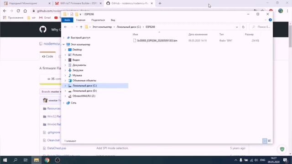Switch to large icons view layout
Viewport: 292px width, 164px height.
point(269,141)
